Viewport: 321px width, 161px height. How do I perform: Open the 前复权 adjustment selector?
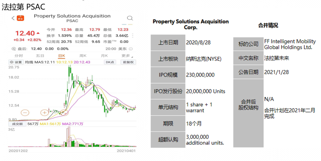(128, 62)
